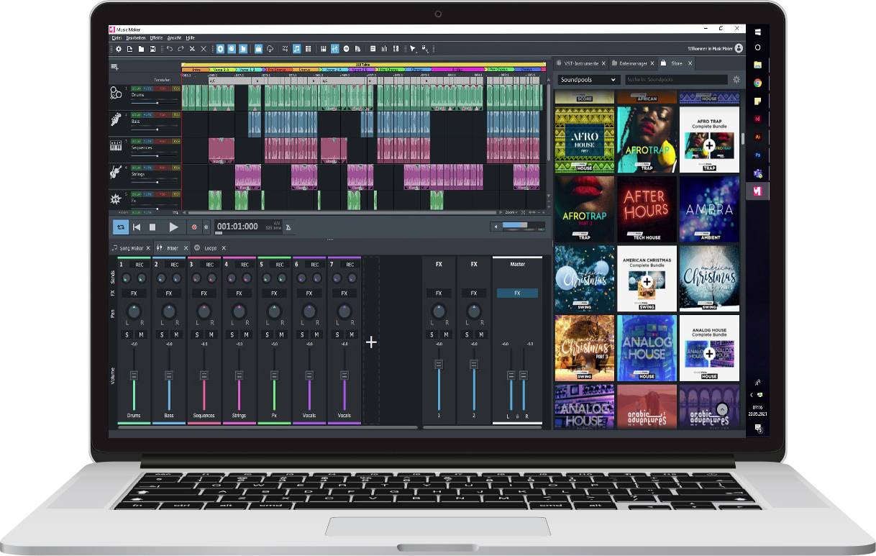Open the Master channel FX button
This screenshot has width=876, height=556.
(517, 293)
